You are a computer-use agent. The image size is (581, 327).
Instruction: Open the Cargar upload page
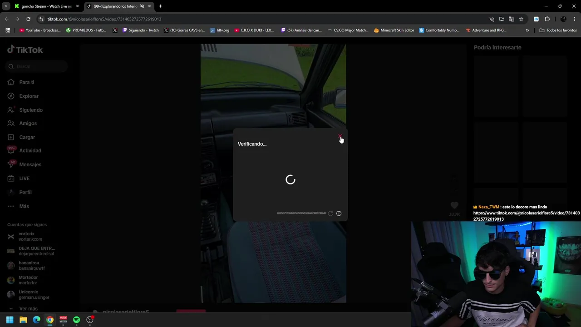27,137
